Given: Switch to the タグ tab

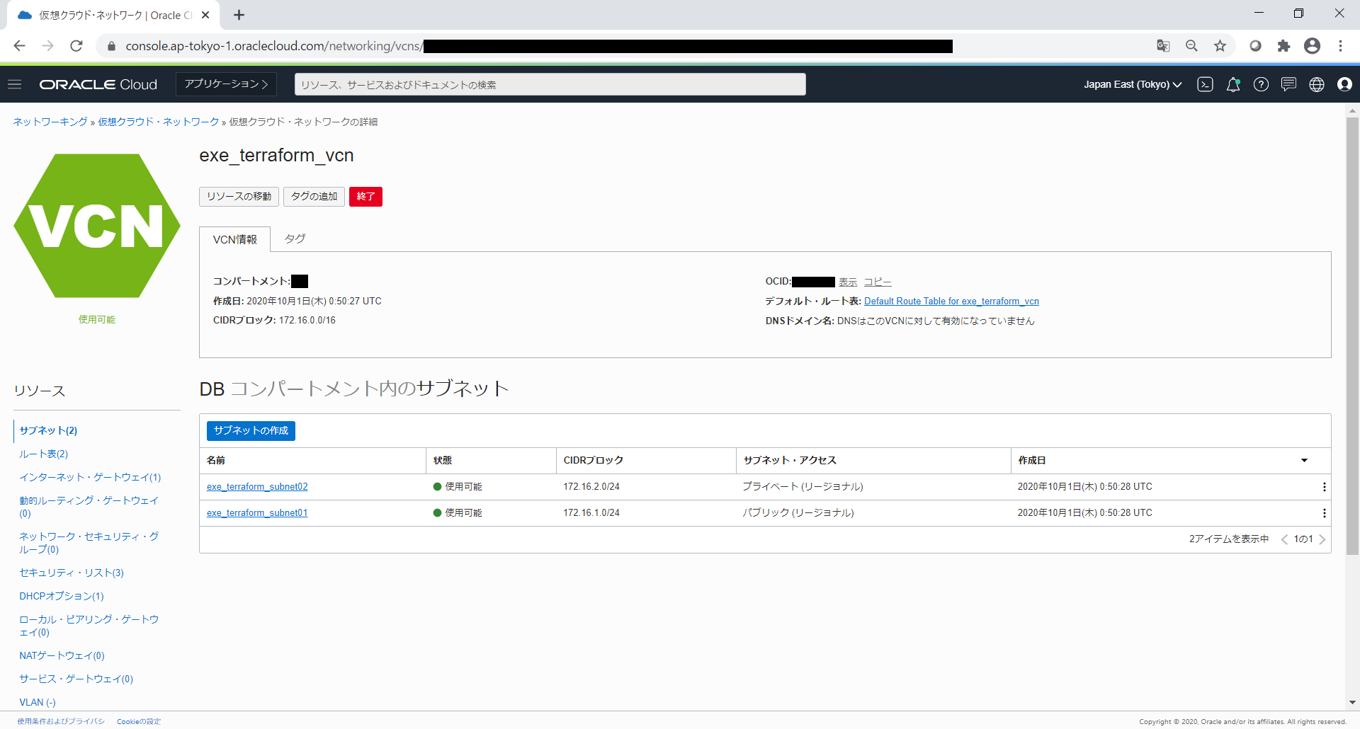Looking at the screenshot, I should [x=295, y=239].
